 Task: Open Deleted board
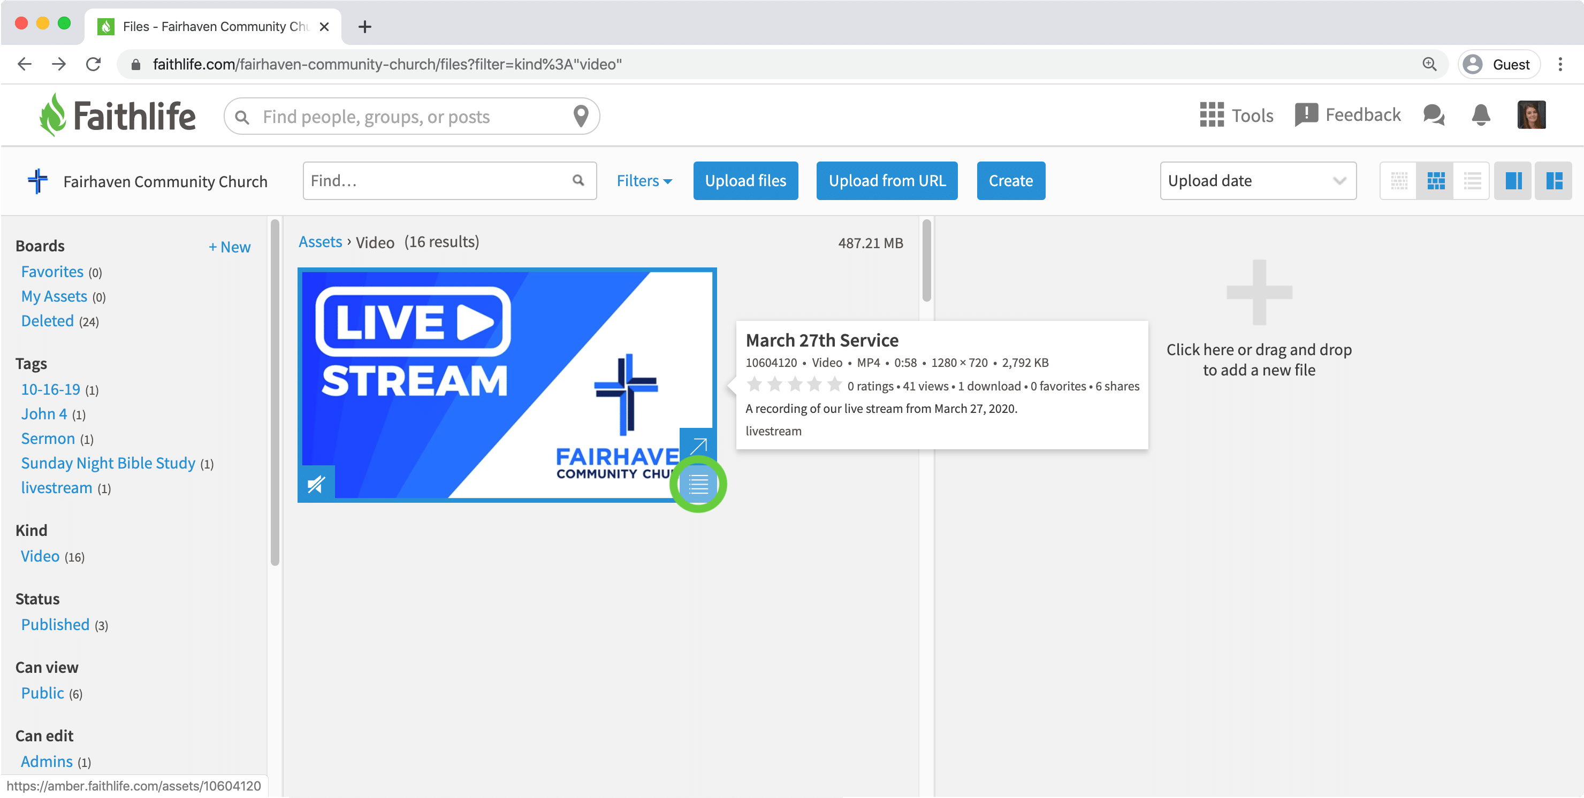tap(47, 320)
